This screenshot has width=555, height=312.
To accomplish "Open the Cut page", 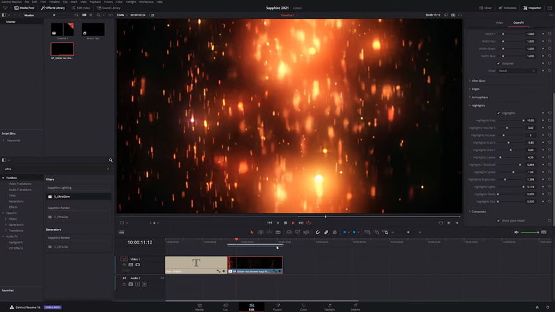I will coord(226,307).
